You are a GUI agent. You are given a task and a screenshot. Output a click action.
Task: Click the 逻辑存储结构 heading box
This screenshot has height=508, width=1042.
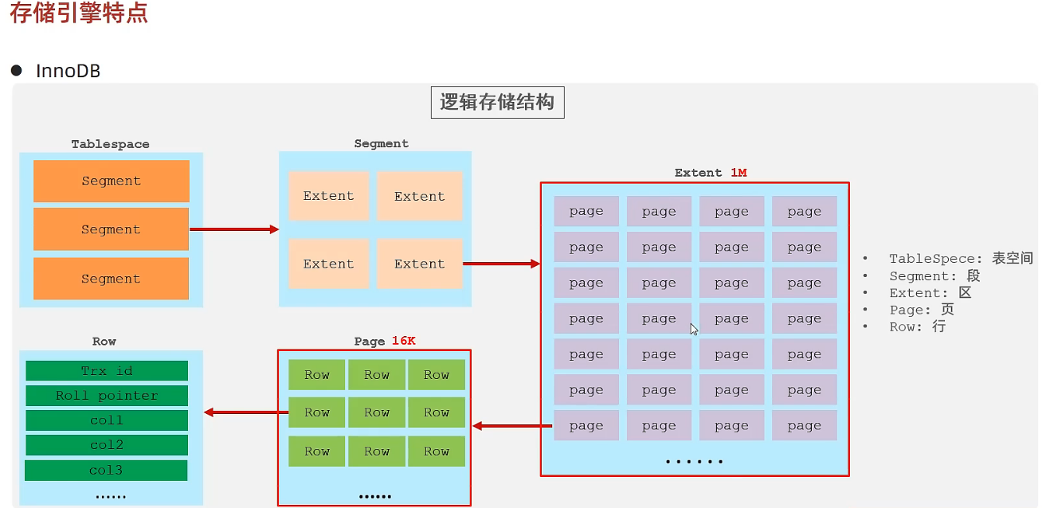click(x=497, y=103)
